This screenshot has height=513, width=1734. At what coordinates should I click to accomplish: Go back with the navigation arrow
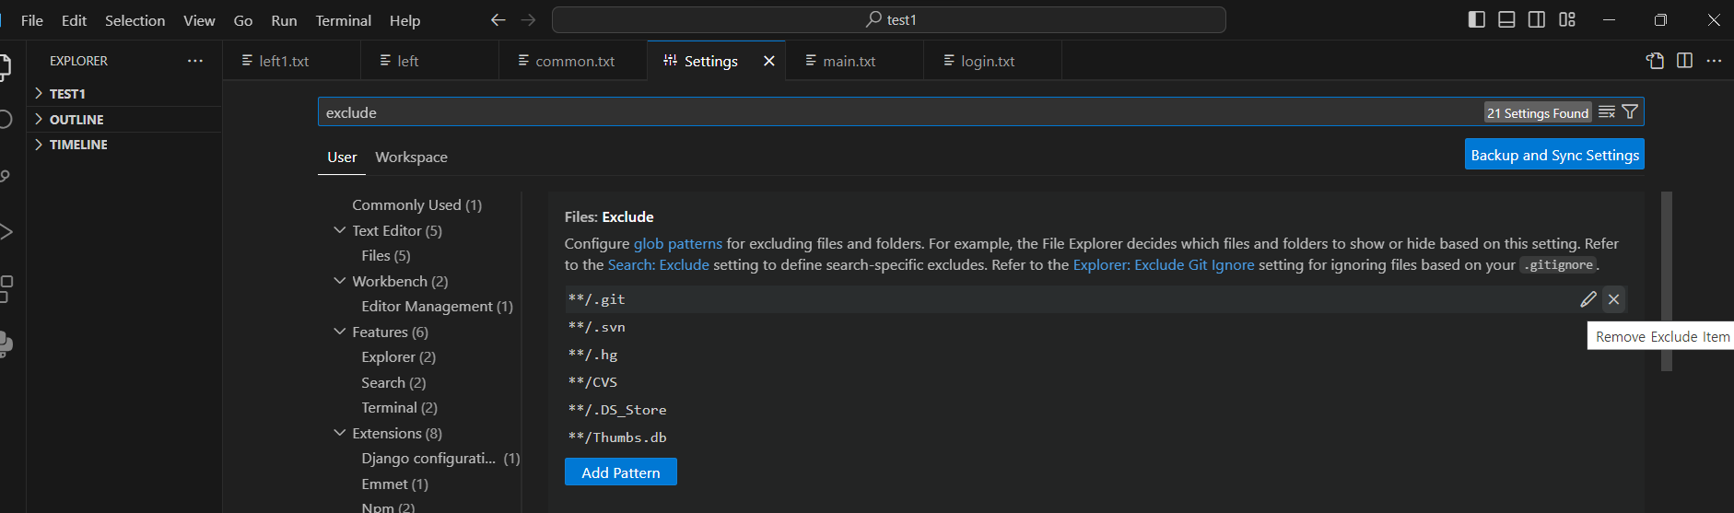click(498, 20)
